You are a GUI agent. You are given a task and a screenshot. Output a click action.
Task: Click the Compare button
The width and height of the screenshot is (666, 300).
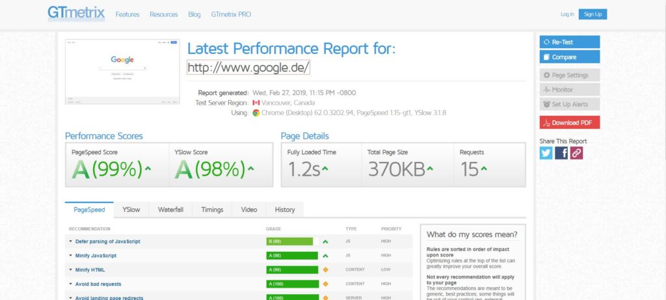(x=570, y=57)
